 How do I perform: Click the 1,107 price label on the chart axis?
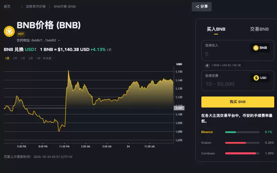[x=179, y=108]
